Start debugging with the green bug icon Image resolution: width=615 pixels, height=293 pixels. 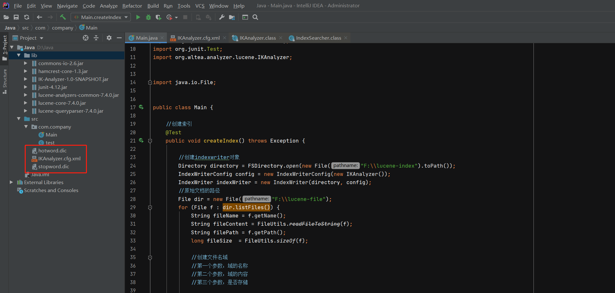coord(148,17)
